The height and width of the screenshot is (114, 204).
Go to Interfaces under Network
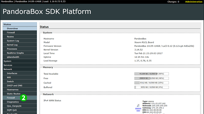[12, 73]
